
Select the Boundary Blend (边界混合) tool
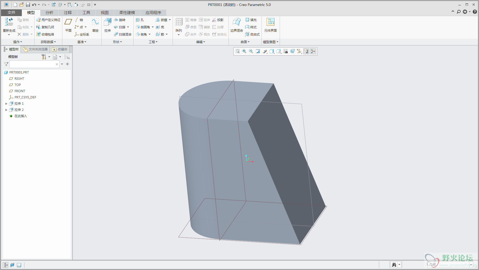237,25
